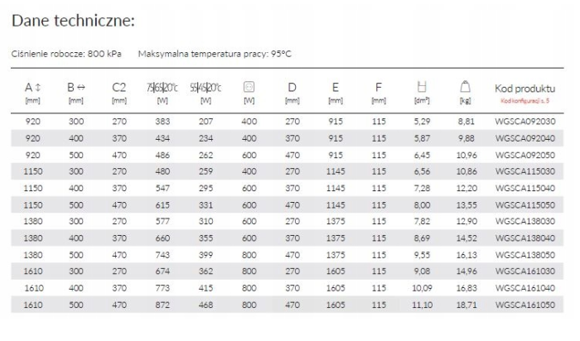This screenshot has height=341, width=580.
Task: Select product code WGSCA161050
Action: point(524,305)
